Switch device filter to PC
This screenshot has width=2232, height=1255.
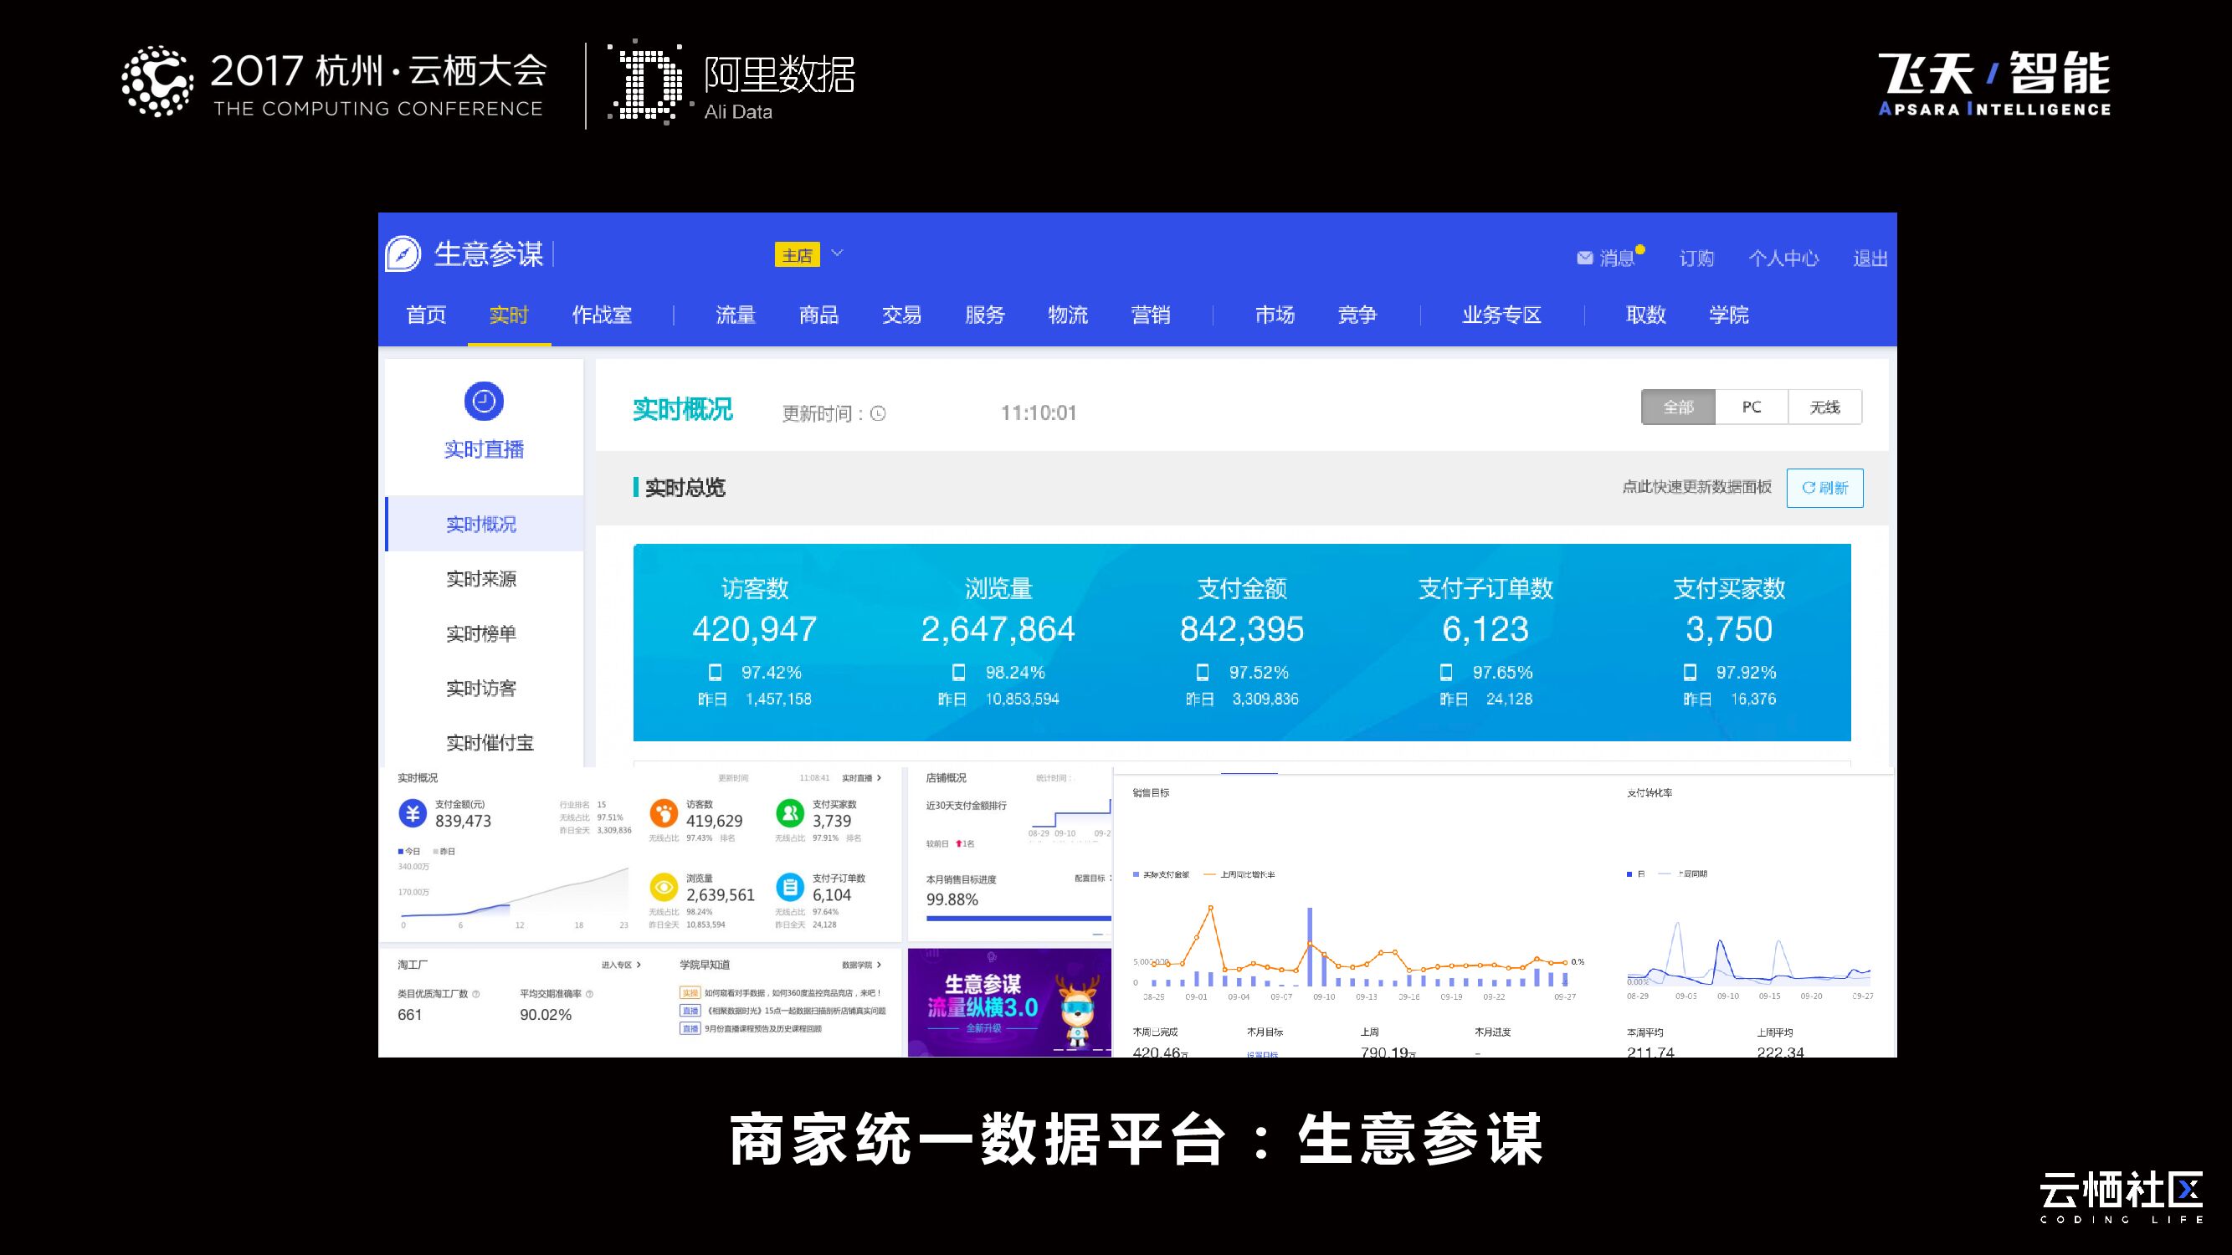(1751, 407)
